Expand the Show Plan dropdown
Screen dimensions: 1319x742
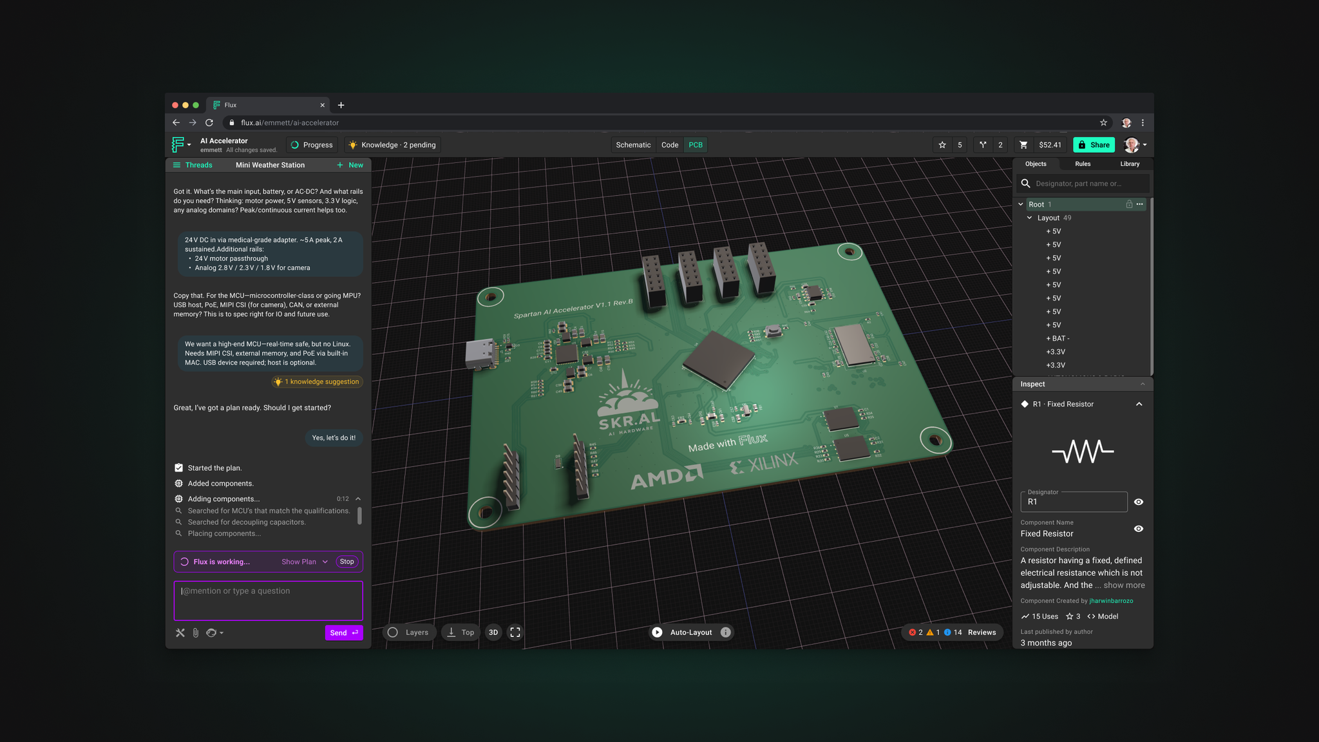coord(305,562)
